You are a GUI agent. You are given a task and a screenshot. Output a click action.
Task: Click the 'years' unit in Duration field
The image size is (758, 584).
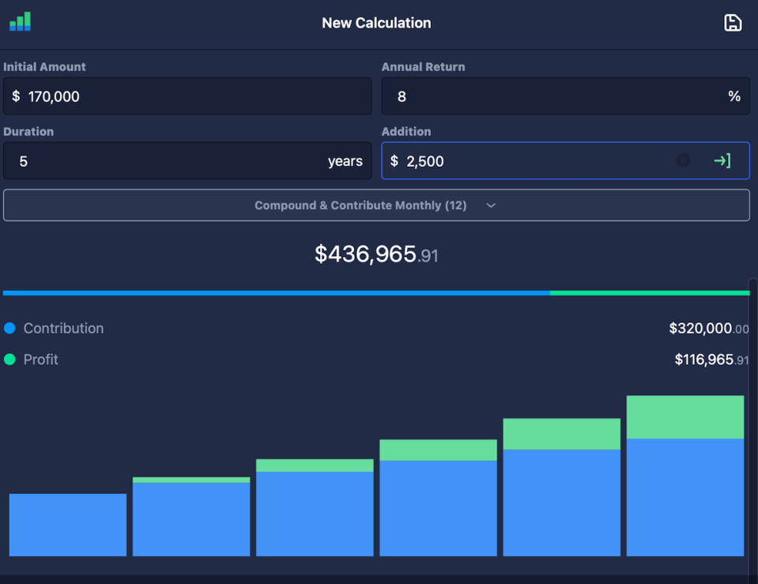tap(345, 161)
